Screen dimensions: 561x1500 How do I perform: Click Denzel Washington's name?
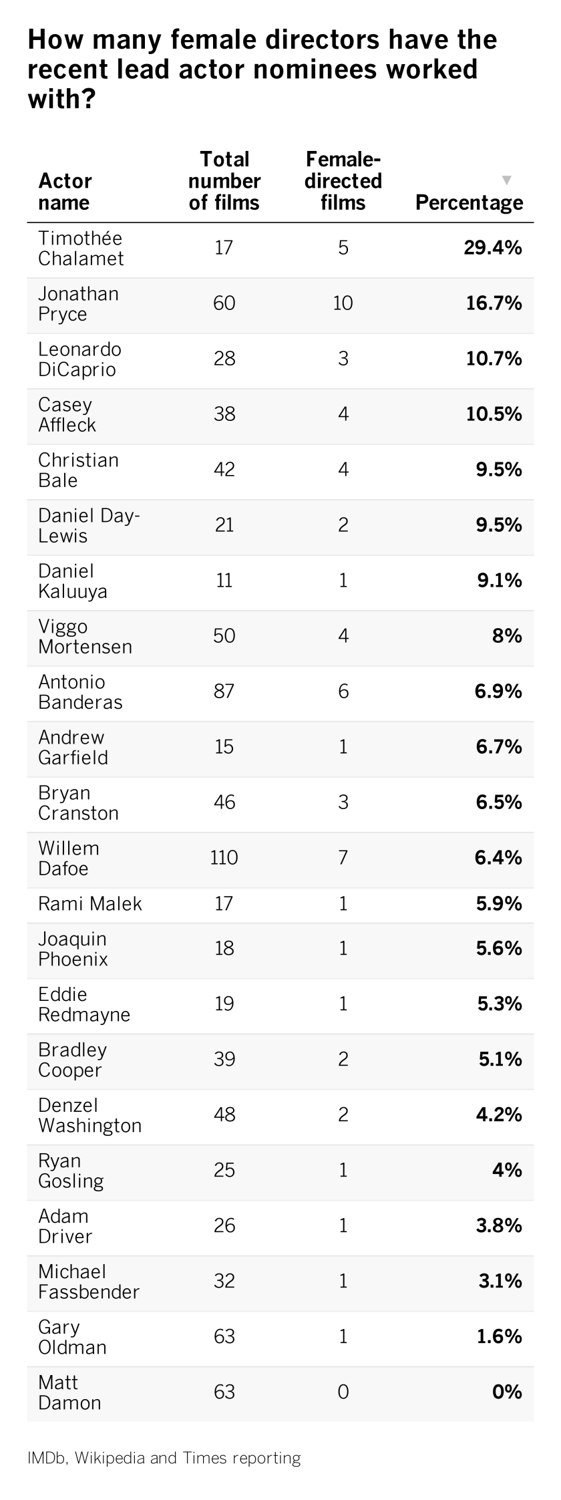89,1116
